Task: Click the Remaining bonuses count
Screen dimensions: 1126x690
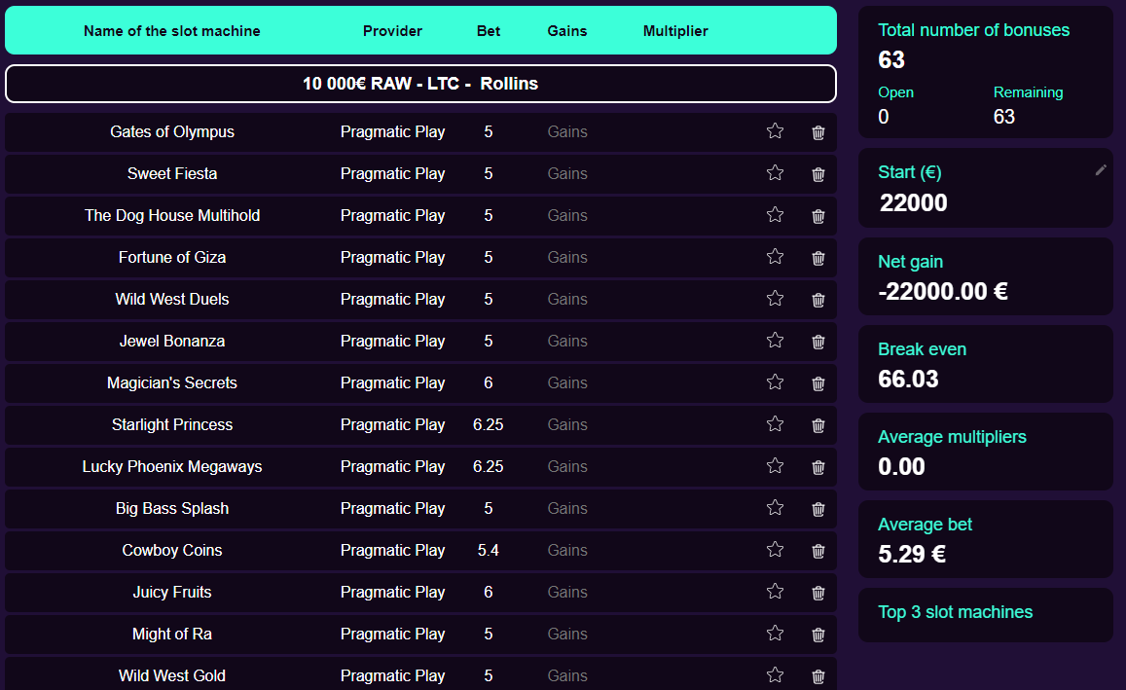Action: pyautogui.click(x=1004, y=117)
